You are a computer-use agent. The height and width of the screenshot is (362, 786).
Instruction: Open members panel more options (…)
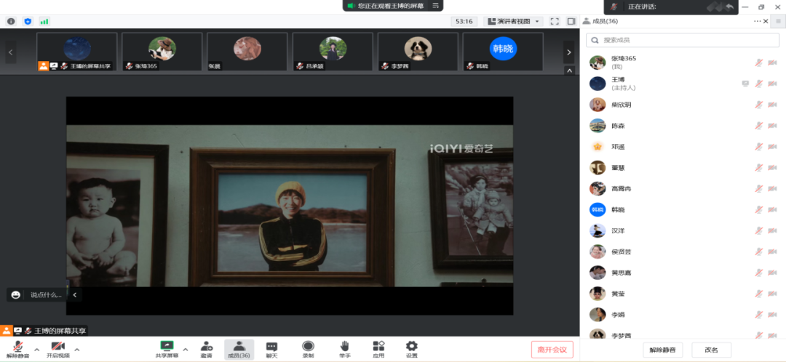tap(757, 21)
